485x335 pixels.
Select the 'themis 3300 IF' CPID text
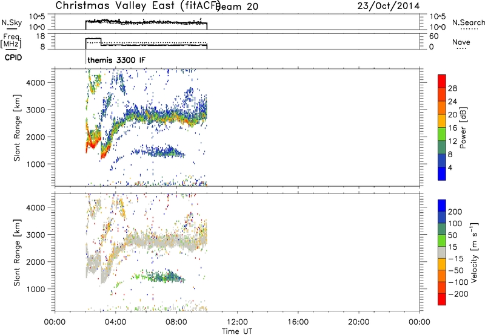point(116,60)
